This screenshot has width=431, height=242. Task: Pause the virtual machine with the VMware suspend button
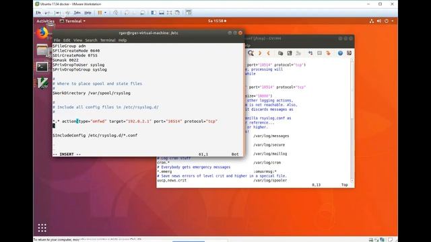[x=100, y=13]
